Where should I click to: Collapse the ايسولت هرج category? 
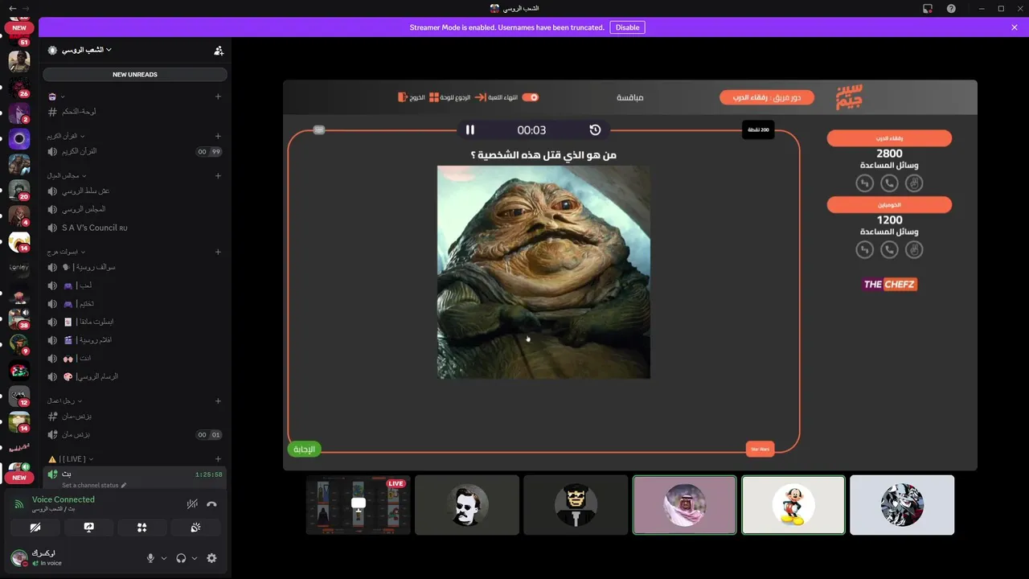tap(65, 252)
